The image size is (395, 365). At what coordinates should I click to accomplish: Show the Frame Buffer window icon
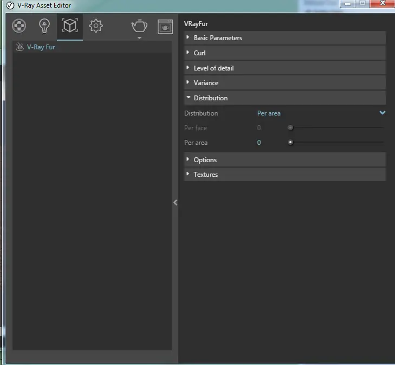click(x=165, y=27)
